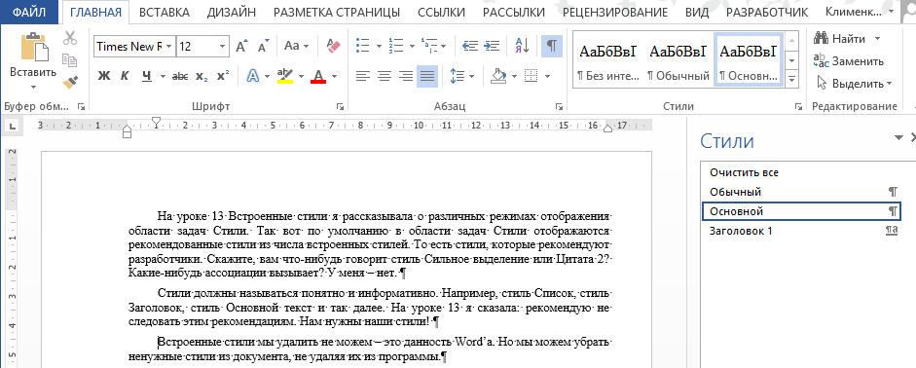Viewport: 916px width, 368px height.
Task: Click styles gallery scroll down arrow
Action: click(792, 60)
